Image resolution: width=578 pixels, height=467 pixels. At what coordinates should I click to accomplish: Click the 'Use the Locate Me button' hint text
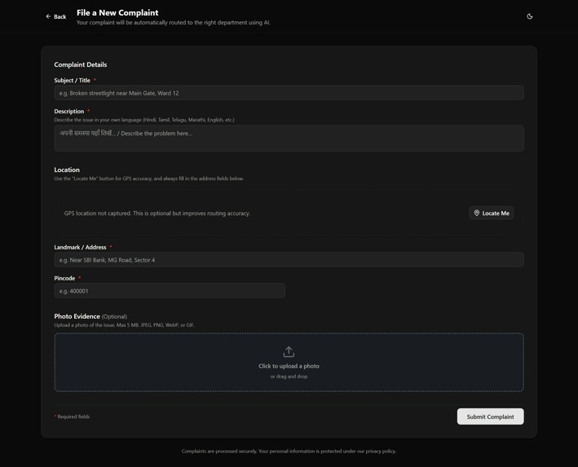[x=149, y=178]
